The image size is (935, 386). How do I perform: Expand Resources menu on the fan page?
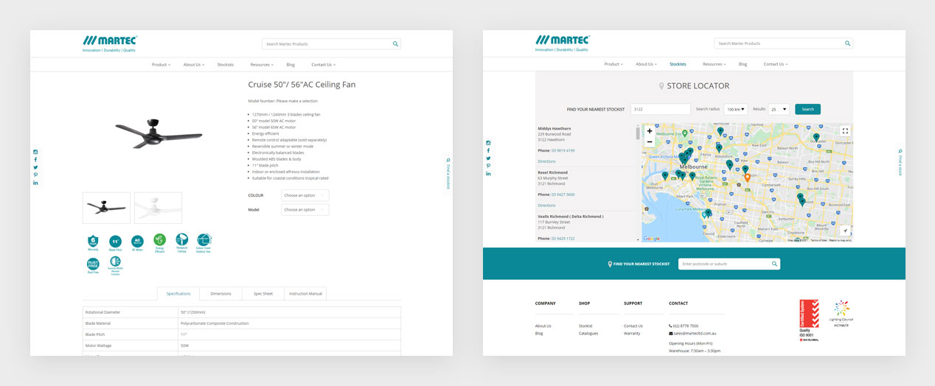262,65
